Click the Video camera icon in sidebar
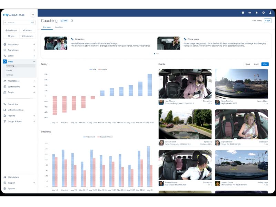This screenshot has height=207, width=276. [5, 61]
